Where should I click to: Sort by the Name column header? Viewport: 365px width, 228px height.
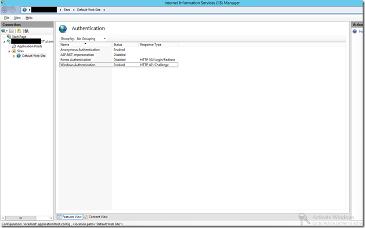pos(85,45)
